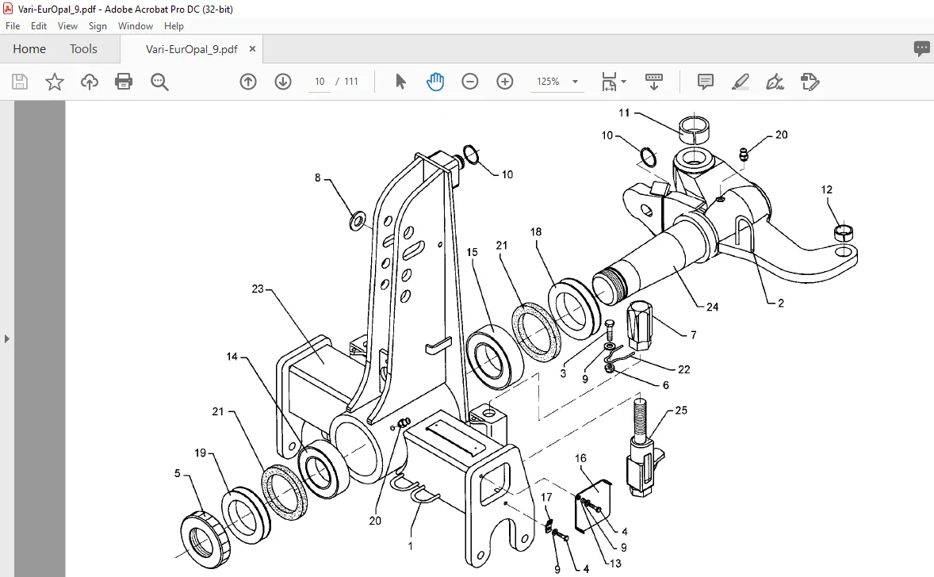Add a sticky note comment
934x577 pixels.
(706, 82)
